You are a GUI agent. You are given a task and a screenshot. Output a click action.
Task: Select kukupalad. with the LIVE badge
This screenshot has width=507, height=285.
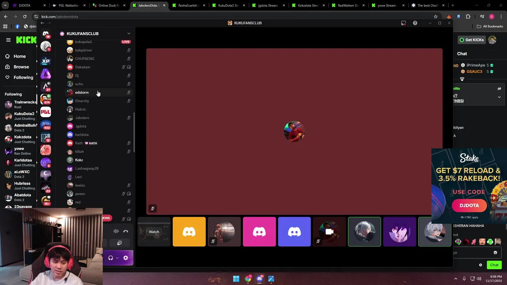[x=99, y=42]
